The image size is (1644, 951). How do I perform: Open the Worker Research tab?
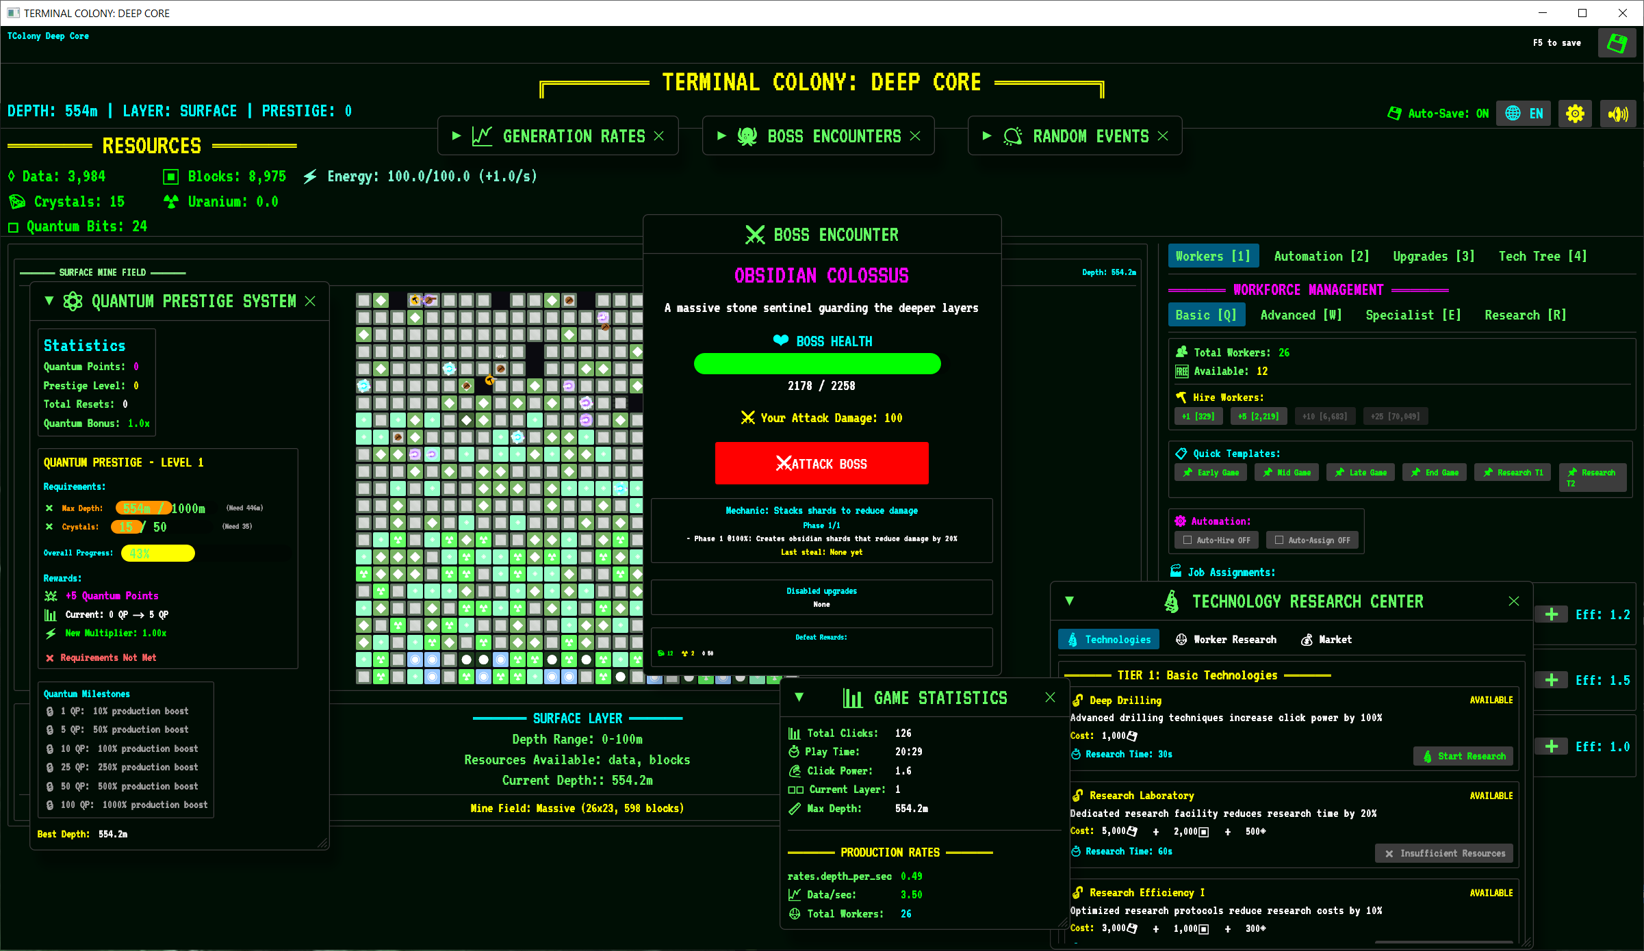pos(1226,639)
